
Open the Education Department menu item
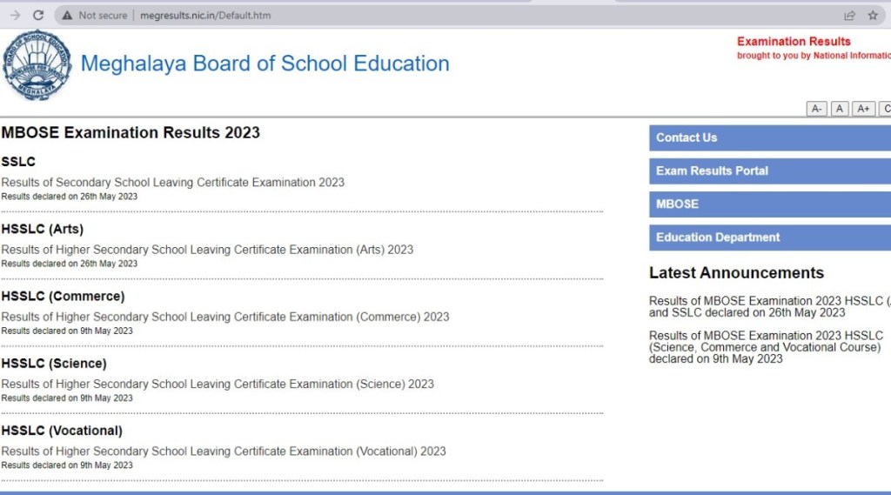click(x=770, y=237)
